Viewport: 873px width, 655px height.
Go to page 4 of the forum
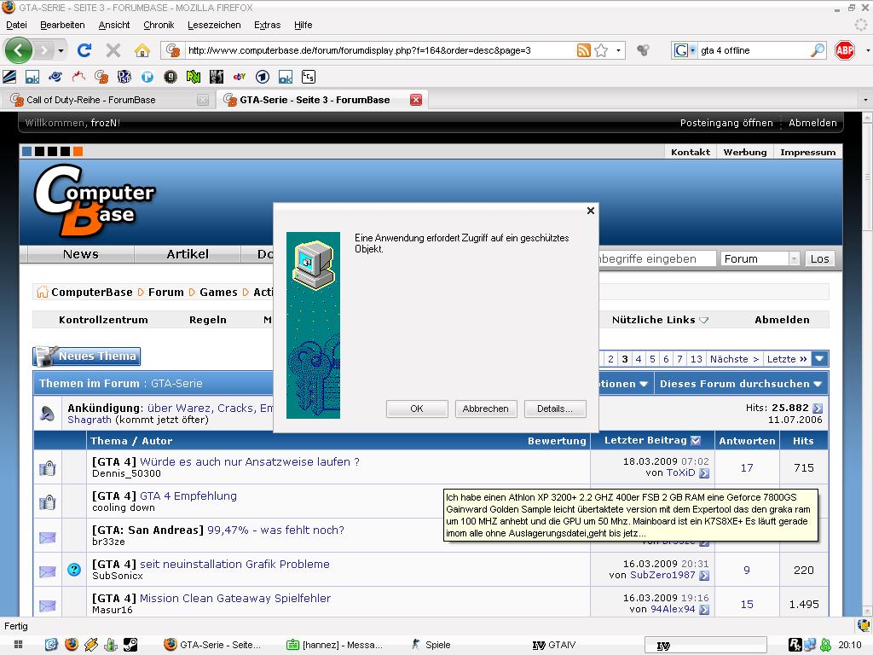pos(639,359)
